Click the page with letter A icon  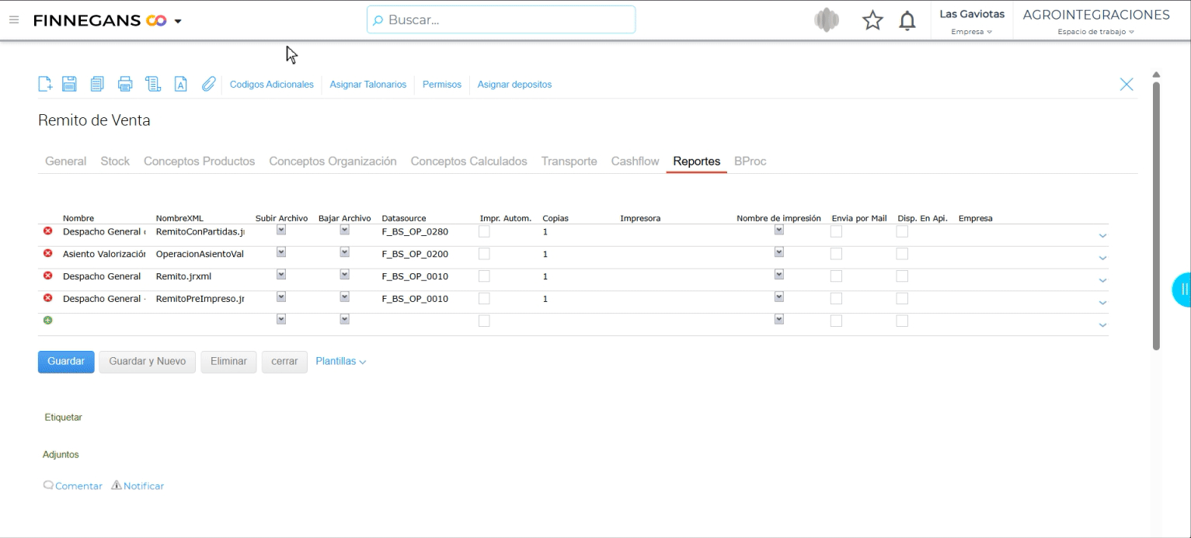[180, 84]
